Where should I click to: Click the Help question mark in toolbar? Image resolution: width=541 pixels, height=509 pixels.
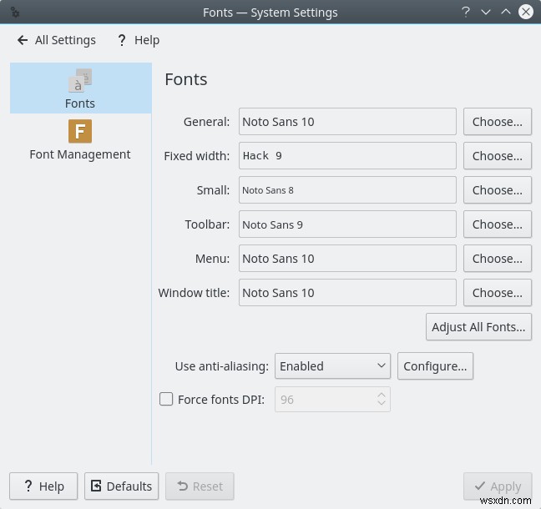(122, 40)
